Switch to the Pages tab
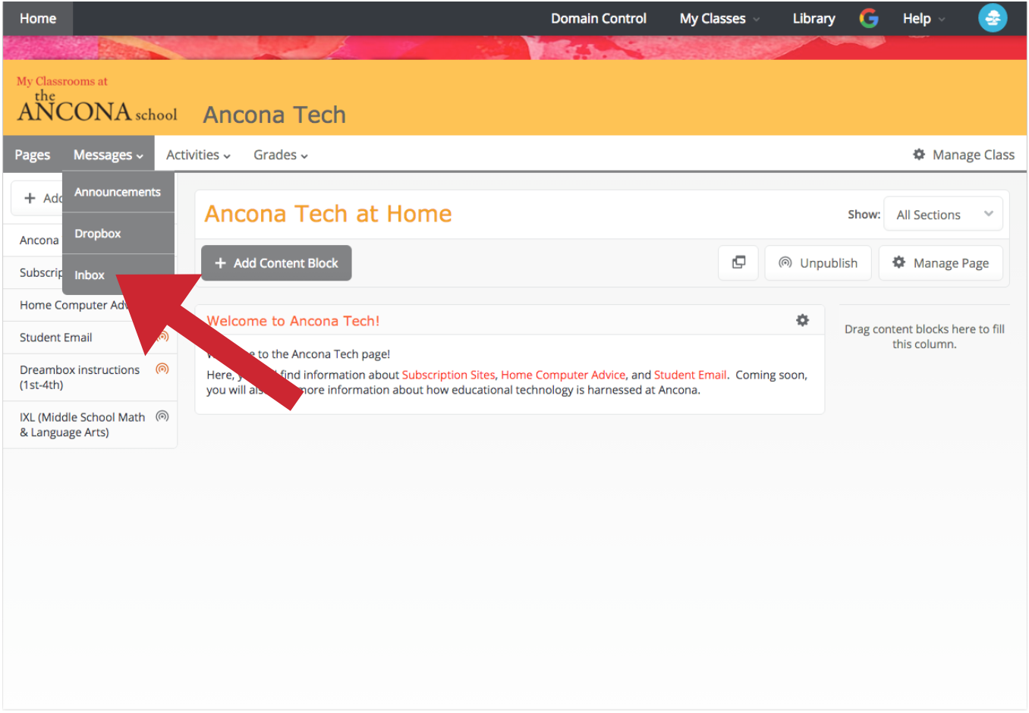The height and width of the screenshot is (713, 1029). point(33,155)
